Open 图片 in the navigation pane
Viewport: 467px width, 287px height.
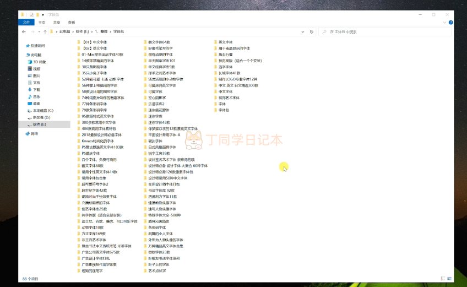pyautogui.click(x=34, y=75)
